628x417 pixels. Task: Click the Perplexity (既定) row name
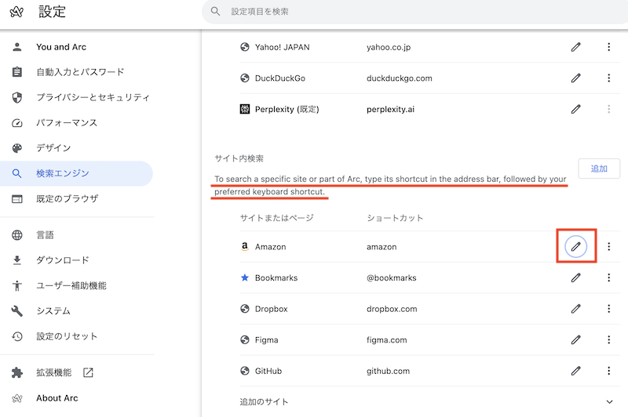tap(287, 109)
